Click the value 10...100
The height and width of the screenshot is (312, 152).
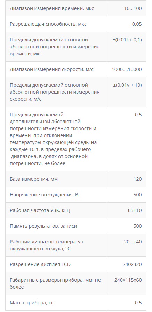[x=133, y=8]
